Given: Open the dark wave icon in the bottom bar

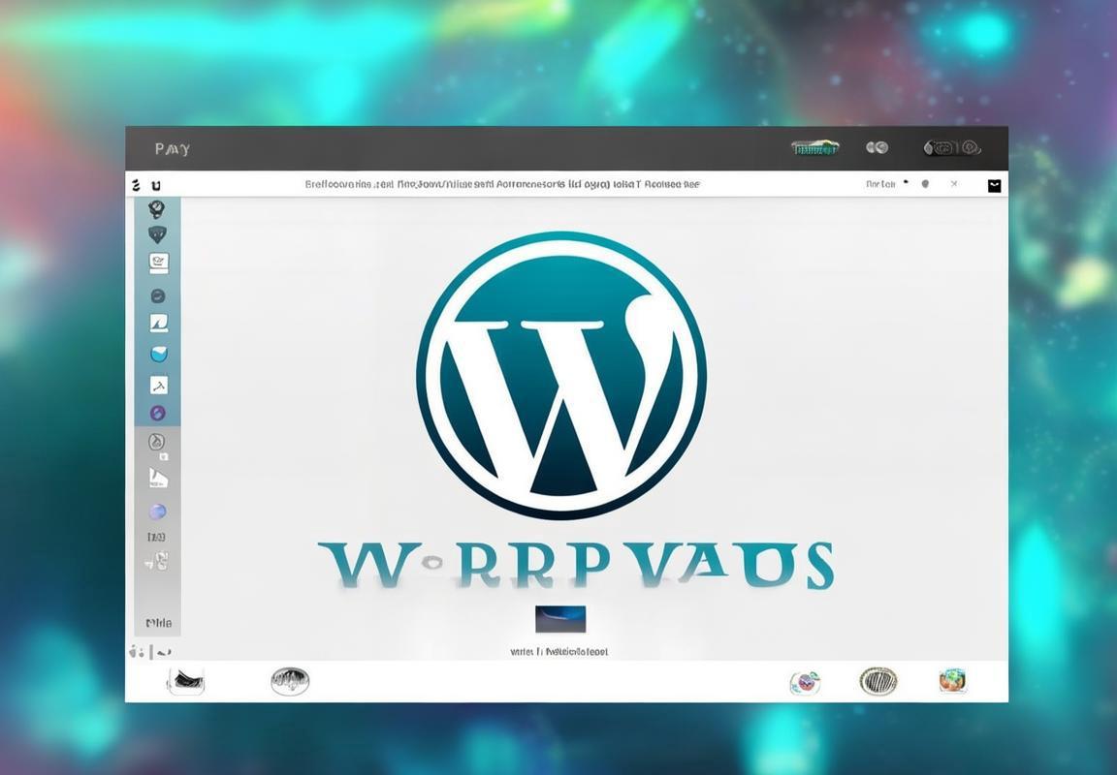Looking at the screenshot, I should (186, 682).
